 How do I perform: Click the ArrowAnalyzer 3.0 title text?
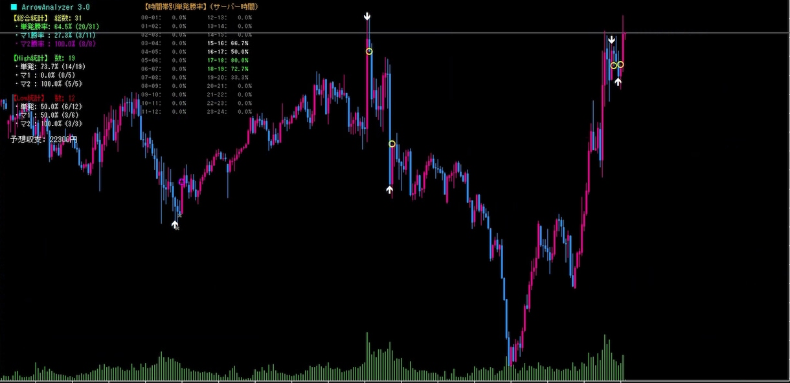tap(56, 7)
